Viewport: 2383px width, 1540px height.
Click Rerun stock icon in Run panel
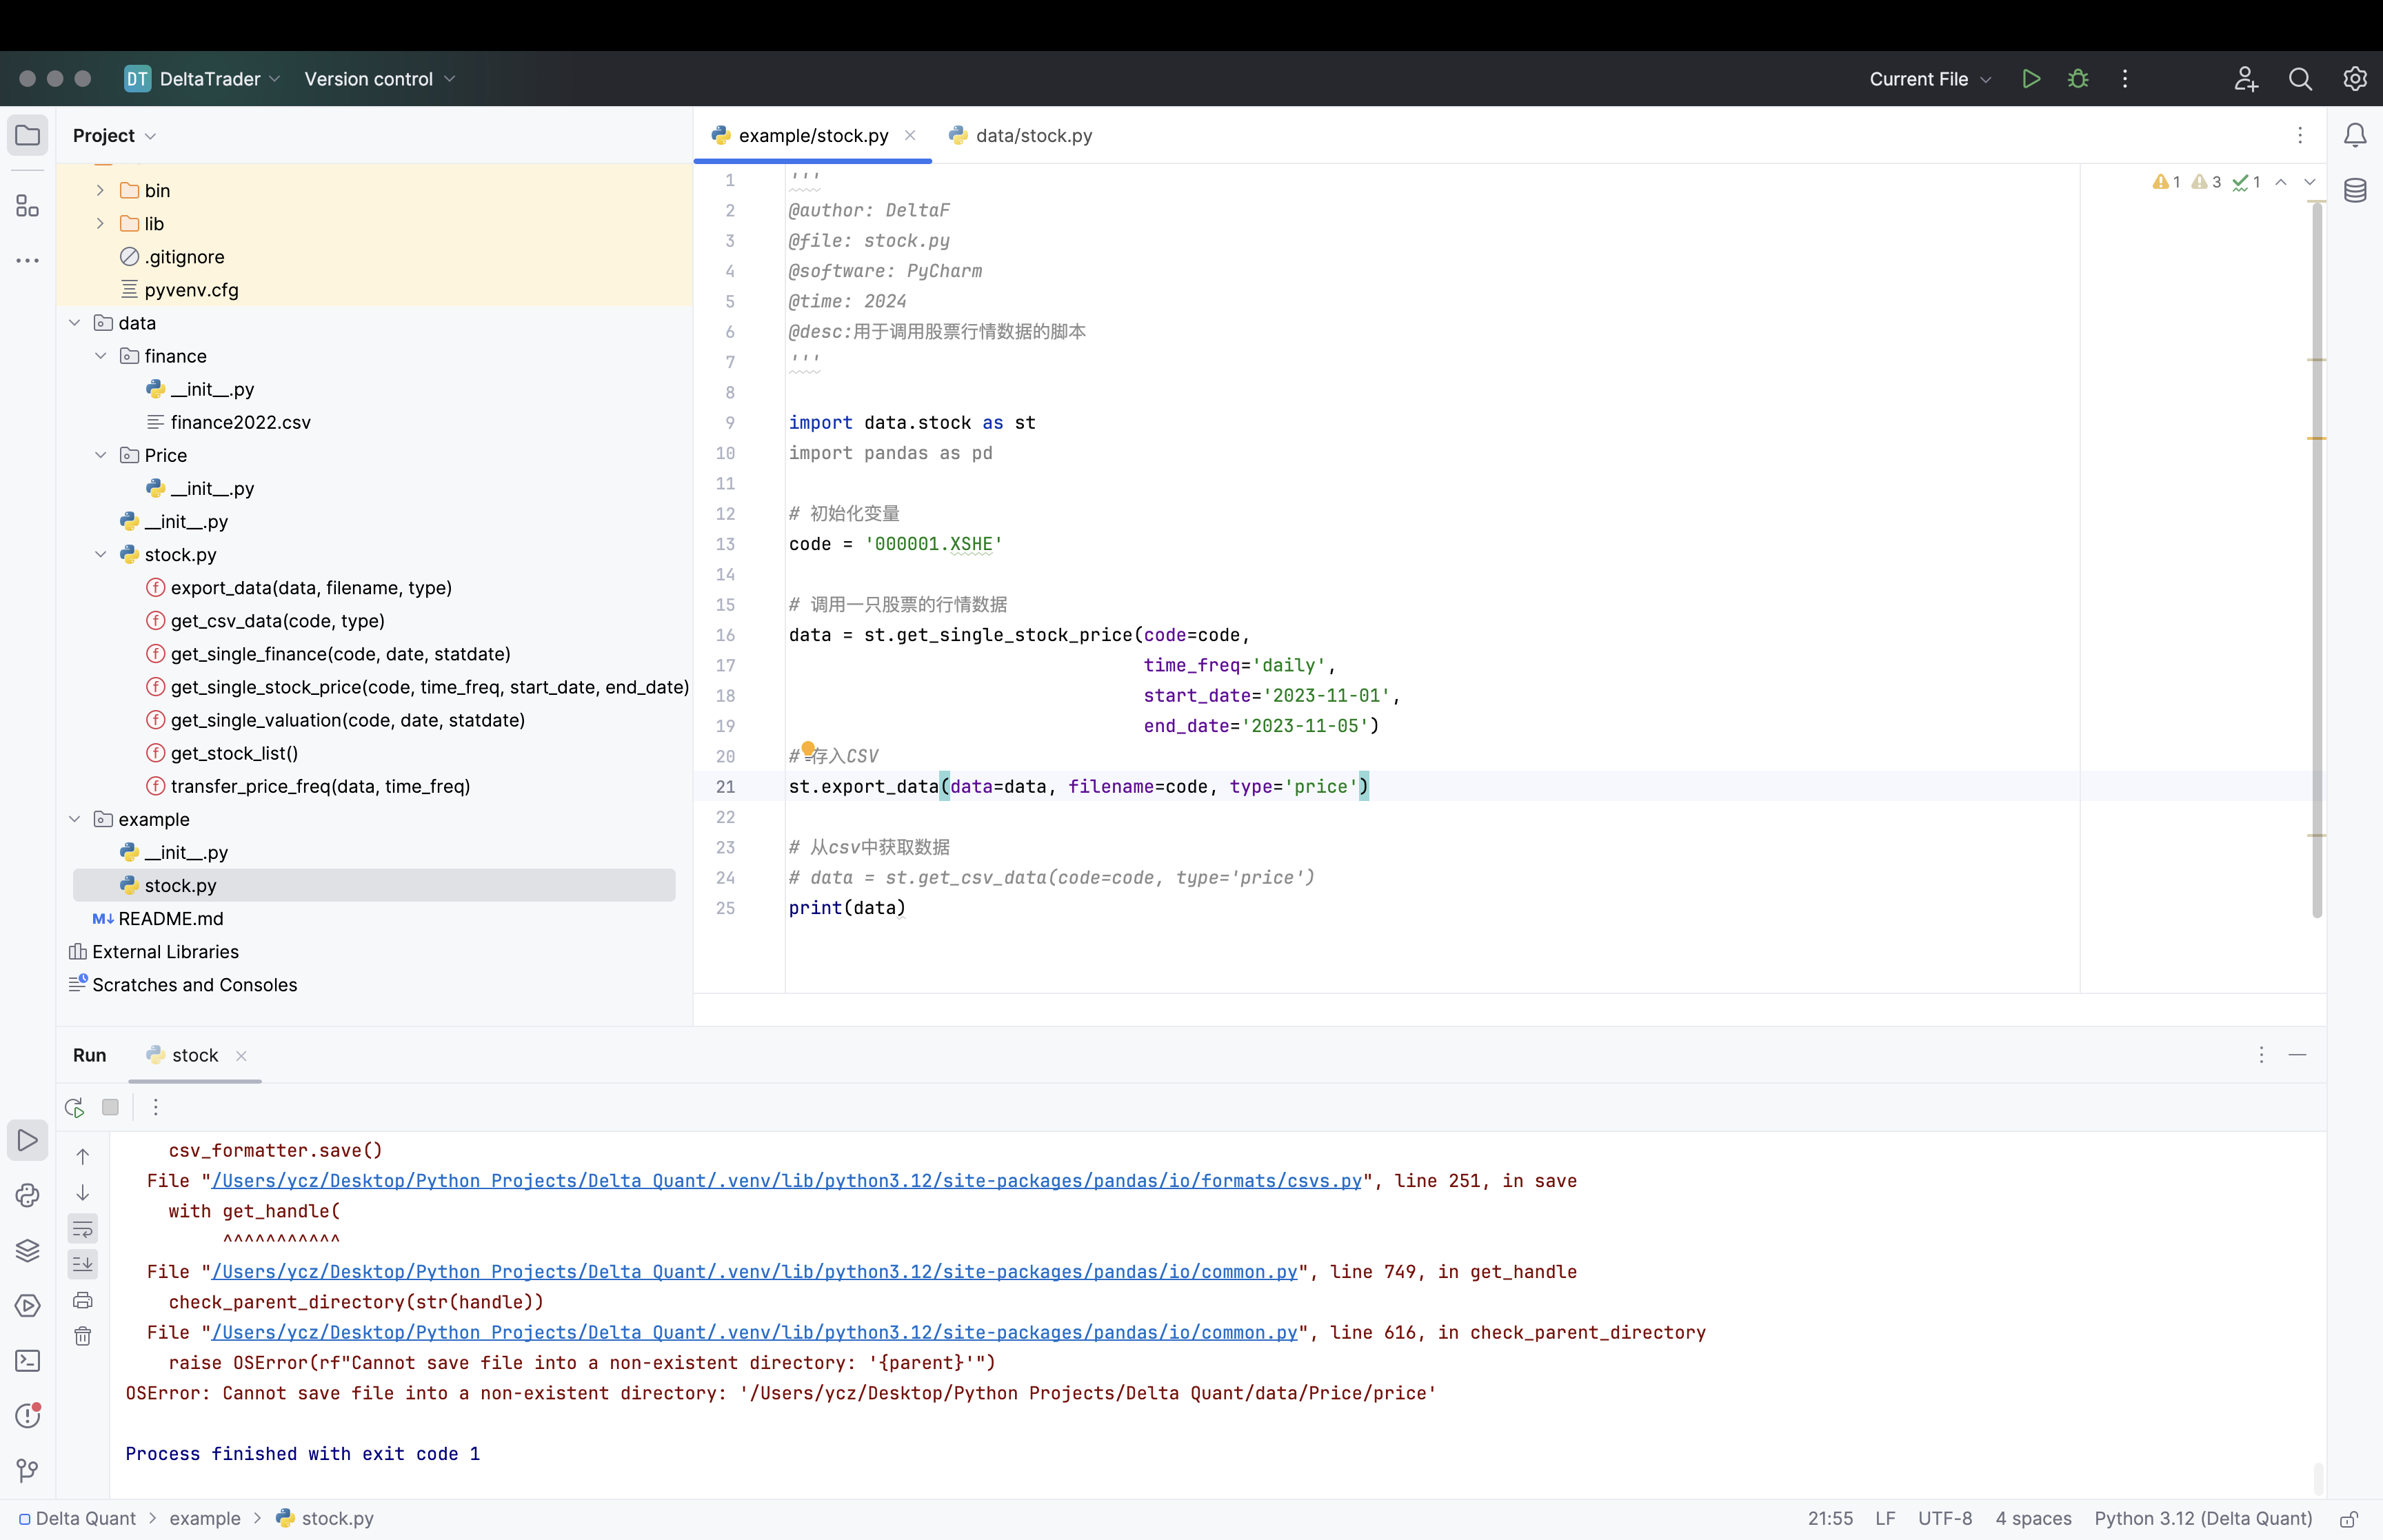click(x=74, y=1107)
